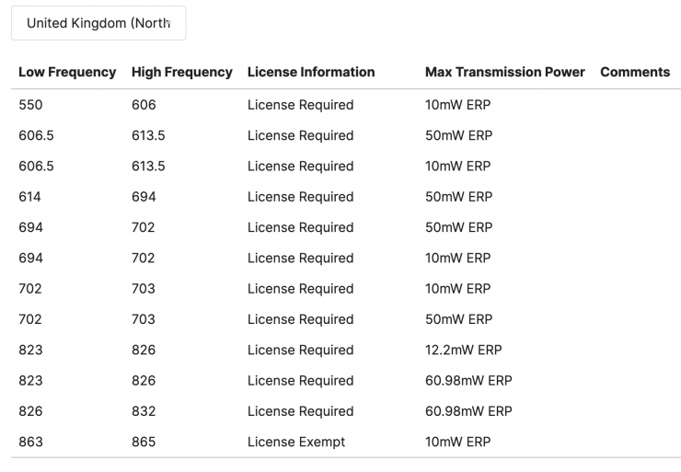Select the 694 high frequency cell
This screenshot has width=681, height=472.
[144, 197]
